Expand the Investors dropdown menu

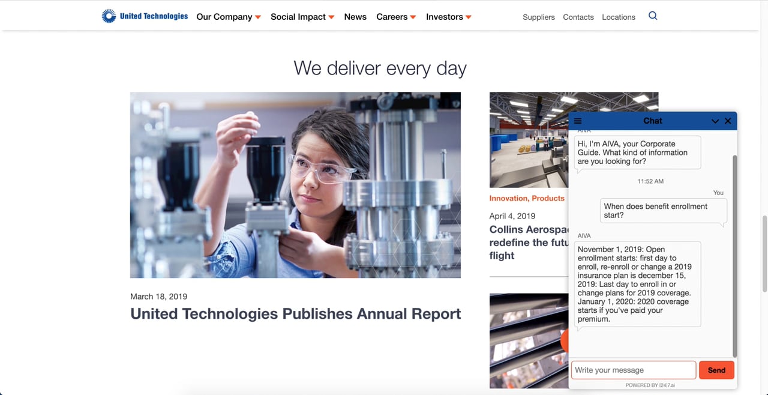point(449,17)
